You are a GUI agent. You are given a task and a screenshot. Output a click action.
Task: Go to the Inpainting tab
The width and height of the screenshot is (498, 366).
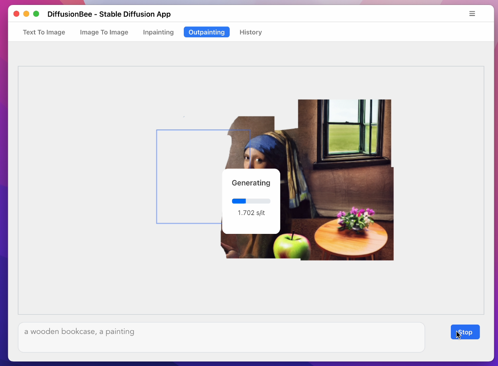point(158,32)
